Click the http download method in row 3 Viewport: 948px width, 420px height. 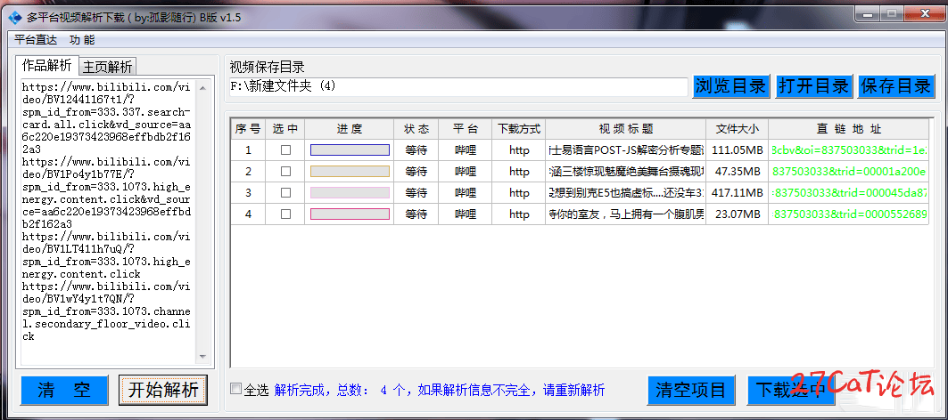(519, 193)
